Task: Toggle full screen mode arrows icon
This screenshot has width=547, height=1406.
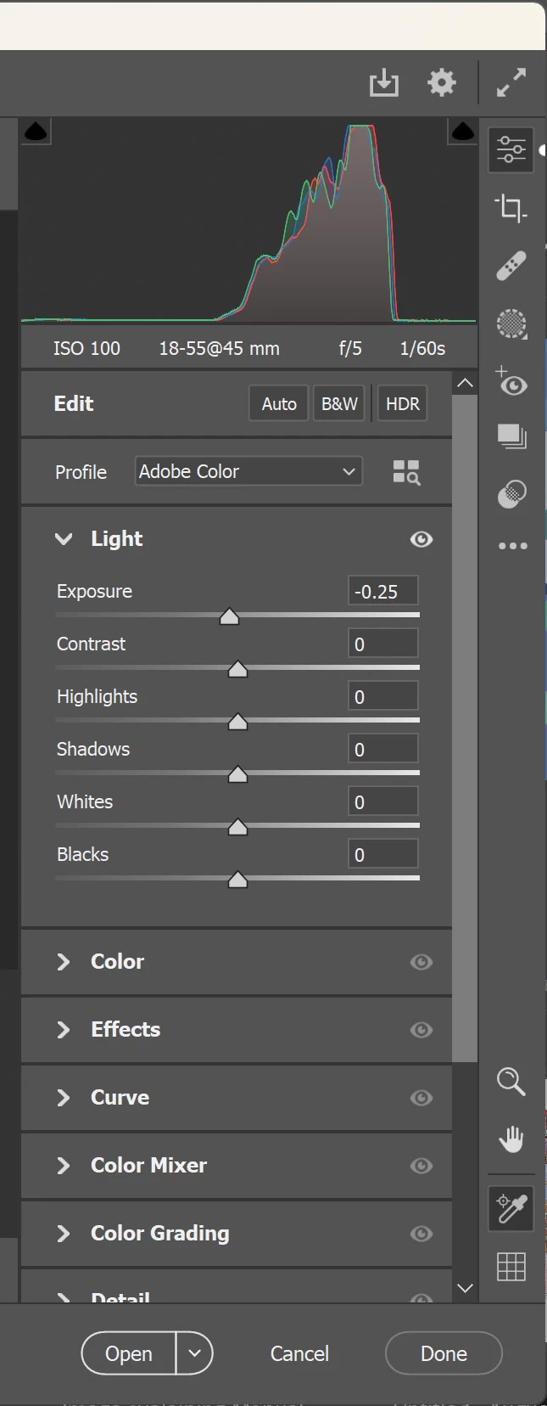Action: [x=511, y=83]
